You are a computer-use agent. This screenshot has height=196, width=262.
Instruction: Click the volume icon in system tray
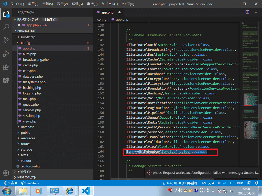click(x=231, y=191)
